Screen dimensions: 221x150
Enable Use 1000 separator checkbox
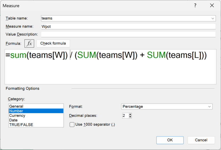pos(72,125)
